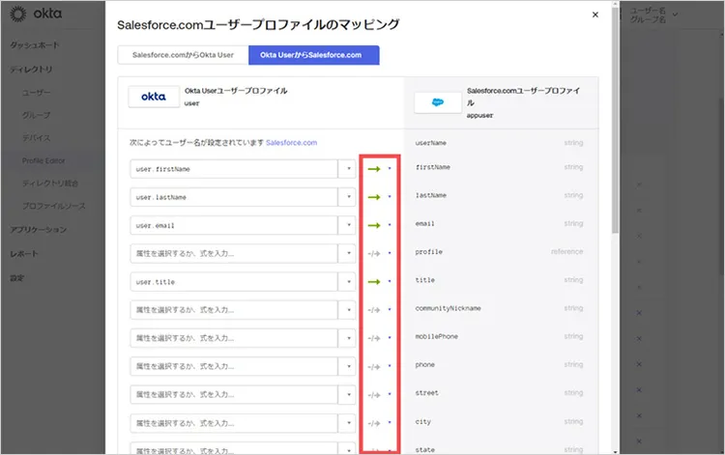Open the attribute dropdown arrow for street row
725x455 pixels.
click(349, 395)
